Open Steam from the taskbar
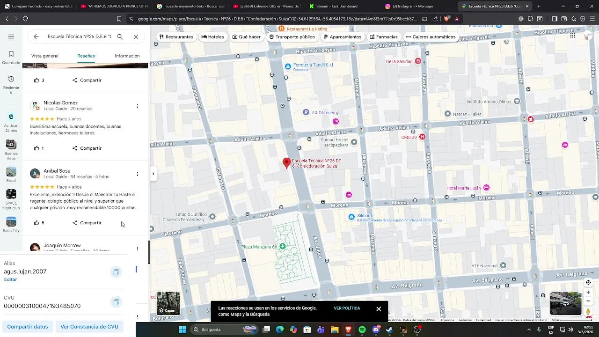Viewport: 599px width, 337px height. pos(389,330)
